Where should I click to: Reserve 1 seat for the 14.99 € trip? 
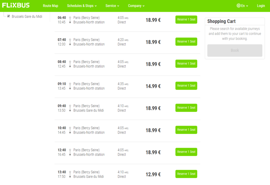[x=186, y=86]
